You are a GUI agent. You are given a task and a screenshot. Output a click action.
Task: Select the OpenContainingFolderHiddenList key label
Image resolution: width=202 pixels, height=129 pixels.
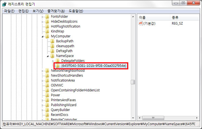pyautogui.click(x=75, y=90)
